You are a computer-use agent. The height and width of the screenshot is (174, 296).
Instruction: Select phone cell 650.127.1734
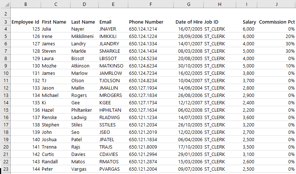(x=151, y=102)
